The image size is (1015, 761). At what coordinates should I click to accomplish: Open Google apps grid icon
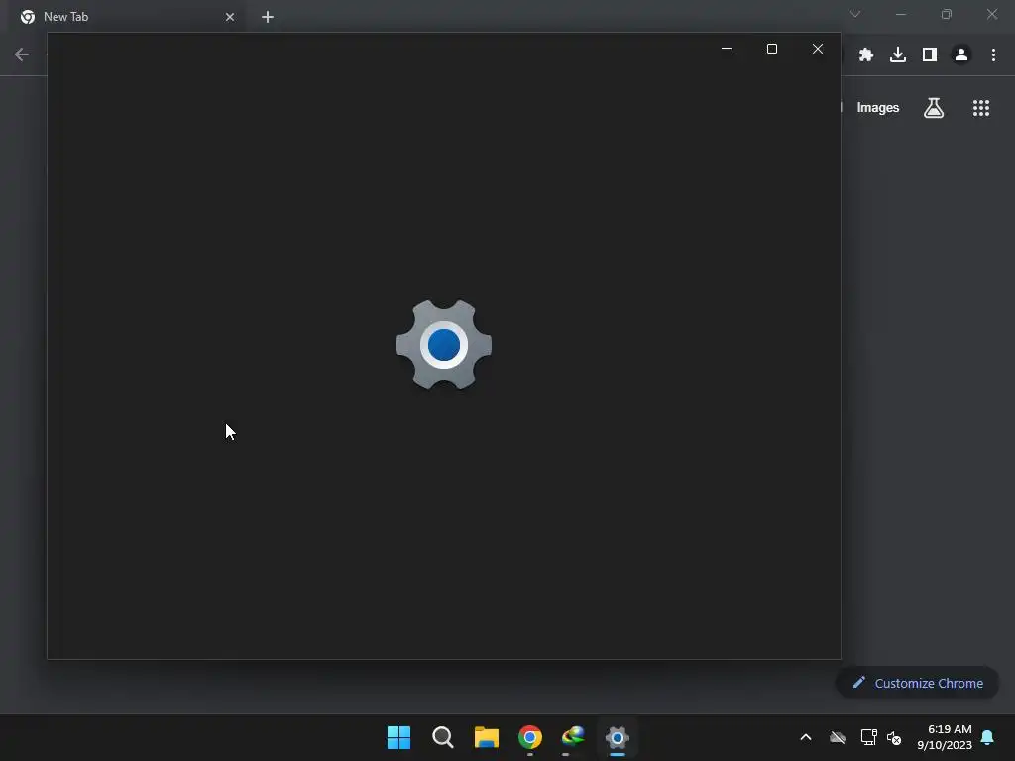click(981, 108)
